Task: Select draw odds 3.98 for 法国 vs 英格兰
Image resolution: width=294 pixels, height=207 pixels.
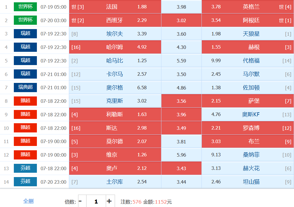Action: pyautogui.click(x=181, y=7)
